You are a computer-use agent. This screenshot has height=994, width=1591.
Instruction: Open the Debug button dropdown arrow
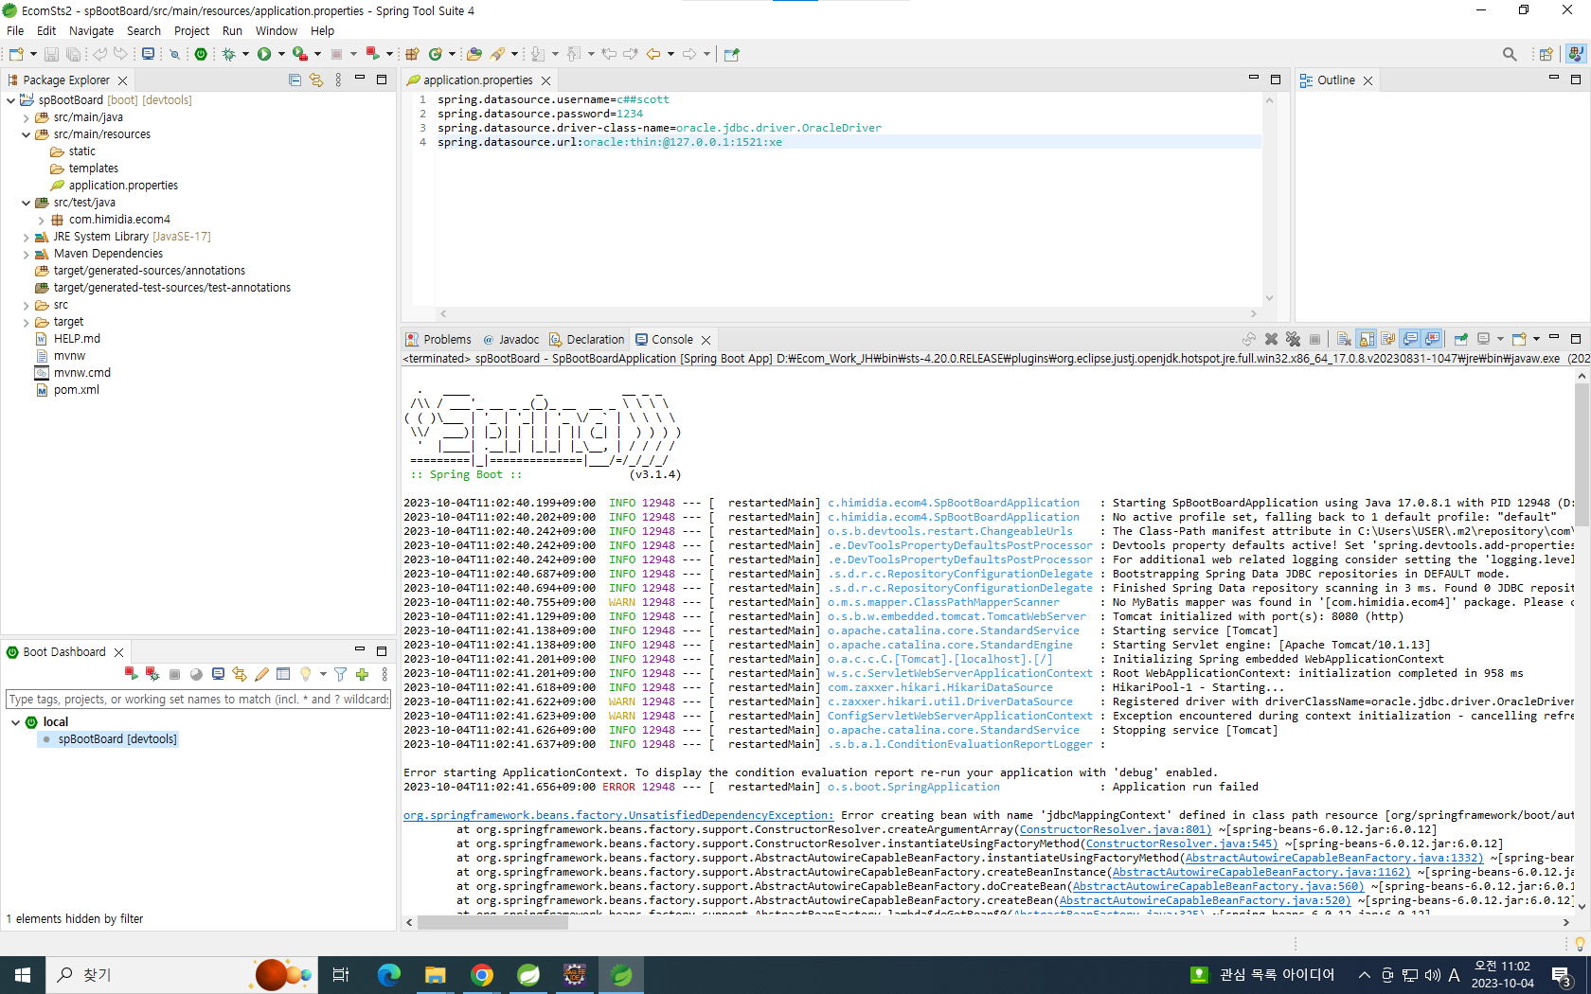245,54
